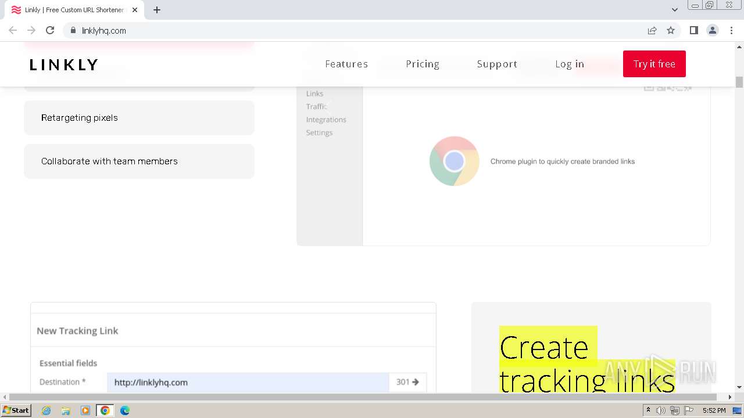
Task: Click the system clock 5:52 PM
Action: coord(714,410)
